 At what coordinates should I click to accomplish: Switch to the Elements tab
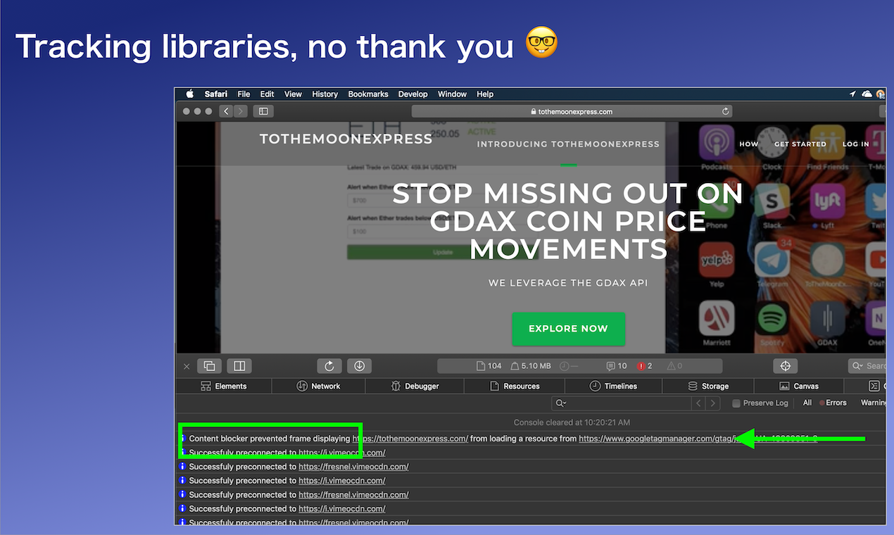click(224, 386)
